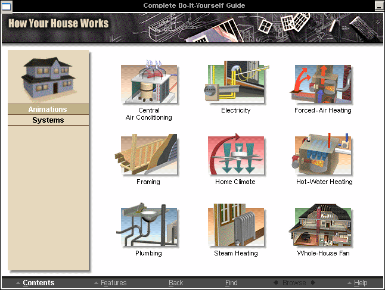Open the Home Climate ceiling fan picture
385x290 pixels.
click(236, 154)
